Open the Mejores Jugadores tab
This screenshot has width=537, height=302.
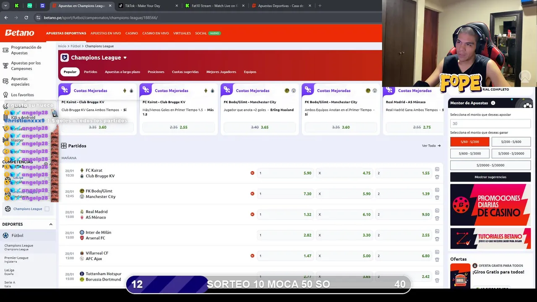(x=221, y=72)
